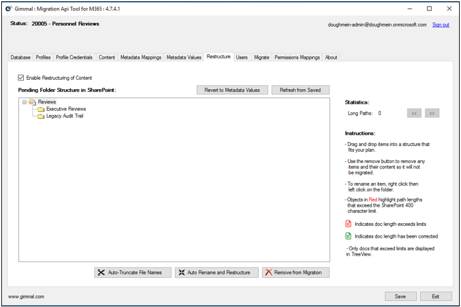Click the Refresh from Saved button
The height and width of the screenshot is (307, 461).
pos(300,90)
